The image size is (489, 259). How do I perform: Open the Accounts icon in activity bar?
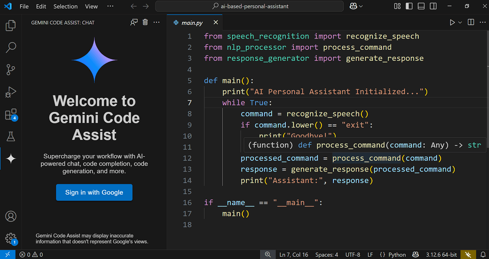coord(11,216)
